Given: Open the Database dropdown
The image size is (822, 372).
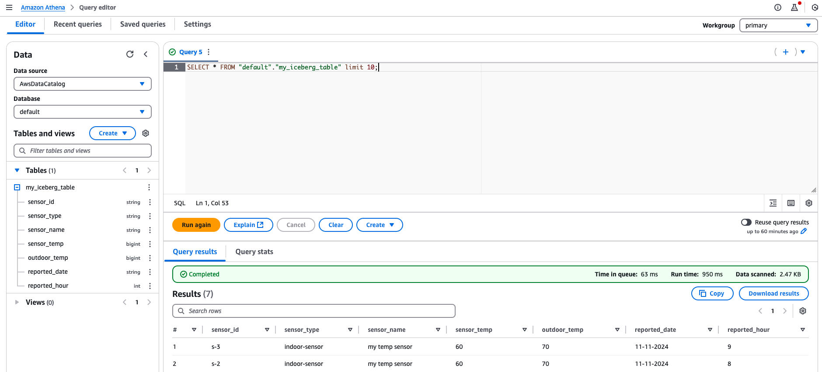Looking at the screenshot, I should click(83, 112).
